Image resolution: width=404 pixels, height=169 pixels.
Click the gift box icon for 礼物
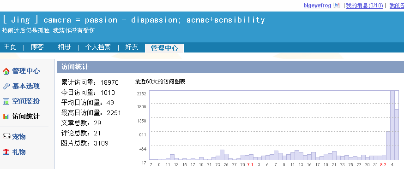pyautogui.click(x=6, y=152)
